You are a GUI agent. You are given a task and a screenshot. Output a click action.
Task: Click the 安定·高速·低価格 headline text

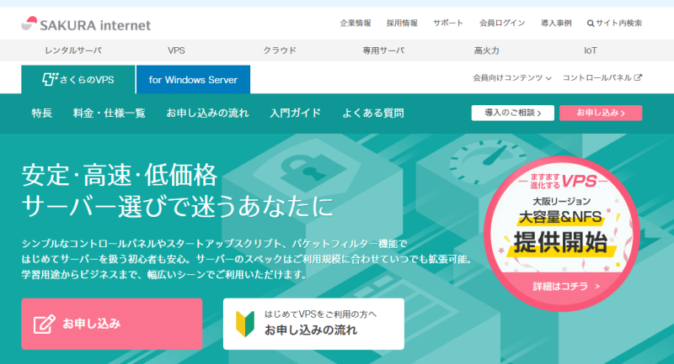(120, 175)
